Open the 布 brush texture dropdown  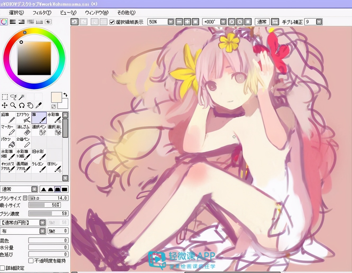[x=42, y=231]
